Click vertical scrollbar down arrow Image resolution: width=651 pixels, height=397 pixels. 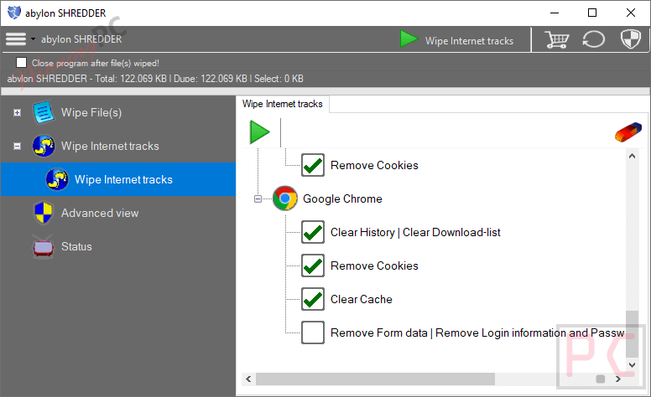coord(632,365)
